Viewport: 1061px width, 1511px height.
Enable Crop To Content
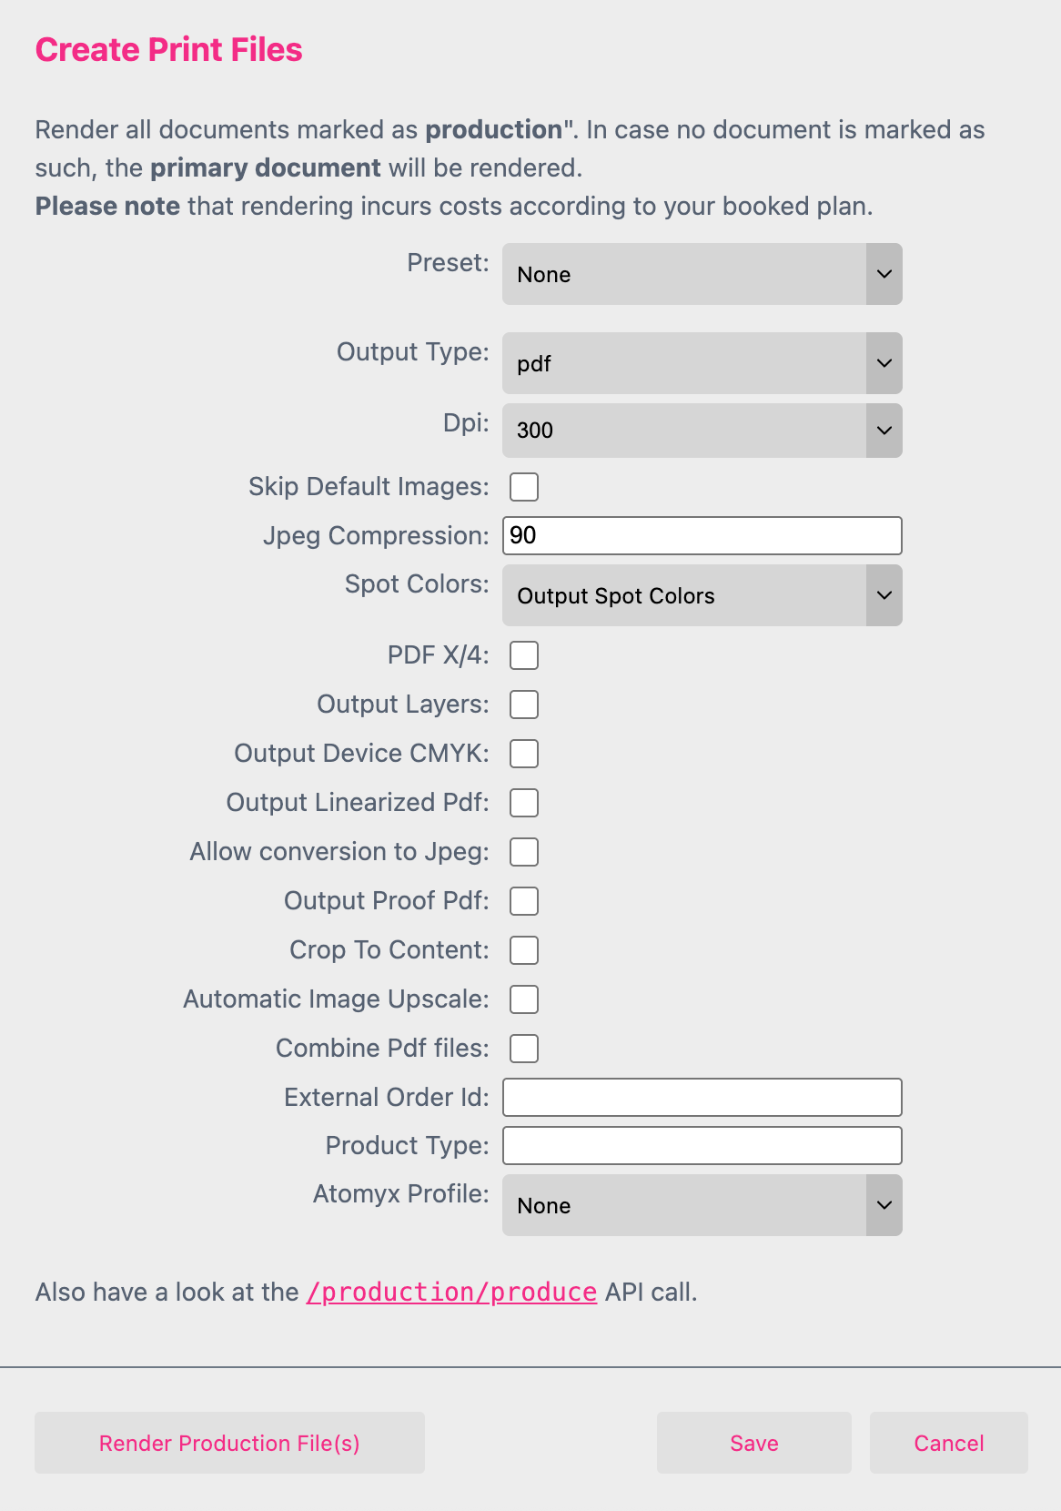pyautogui.click(x=524, y=949)
